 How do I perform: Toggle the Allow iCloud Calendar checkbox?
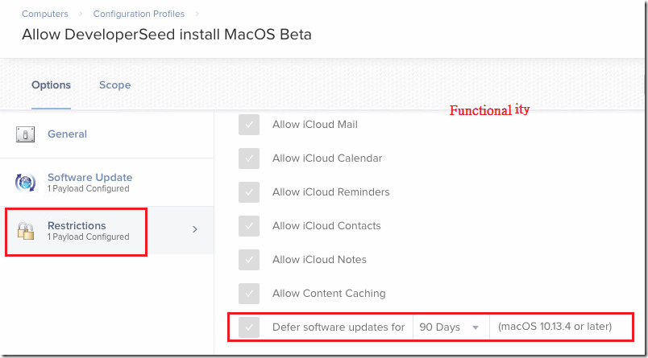[x=249, y=158]
